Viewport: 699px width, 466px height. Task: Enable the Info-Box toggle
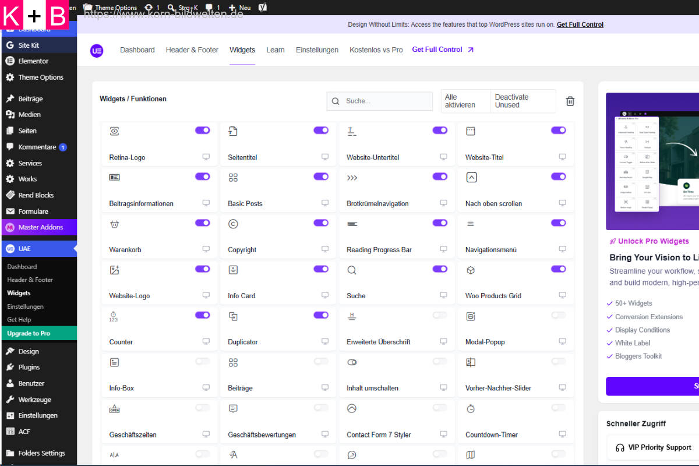click(203, 361)
